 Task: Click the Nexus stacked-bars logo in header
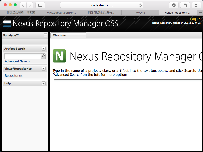point(7,23)
